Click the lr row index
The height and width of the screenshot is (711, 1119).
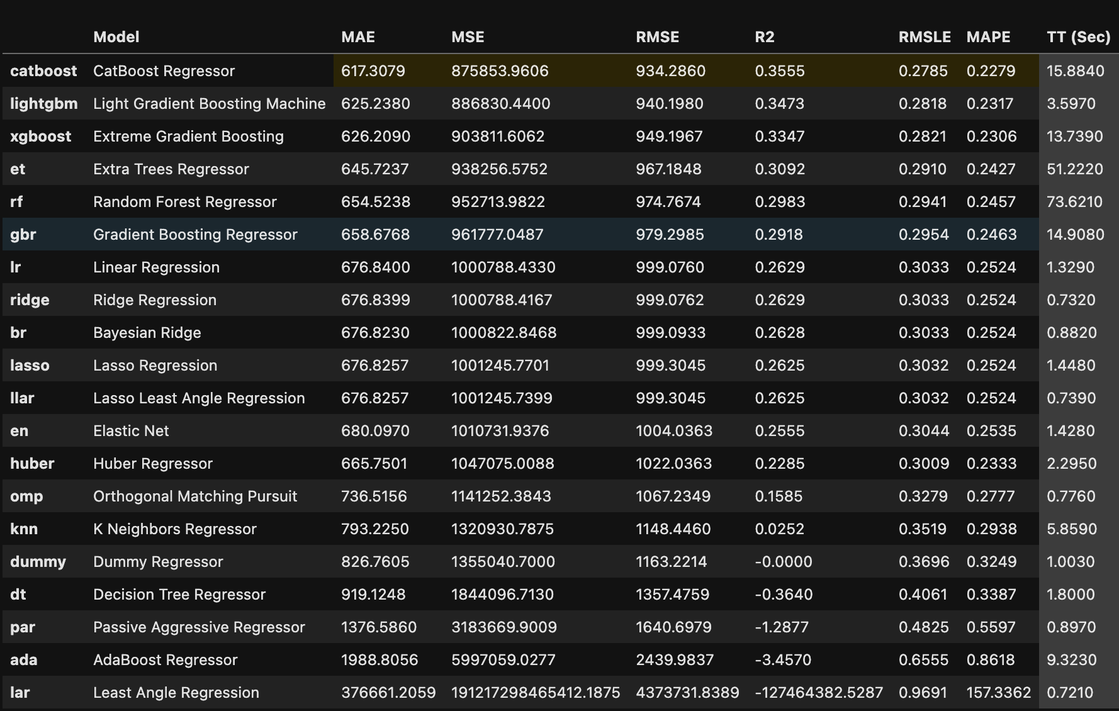point(16,267)
